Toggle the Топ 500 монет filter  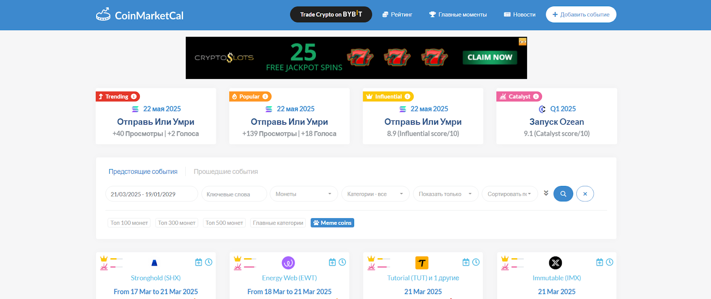[x=224, y=223]
